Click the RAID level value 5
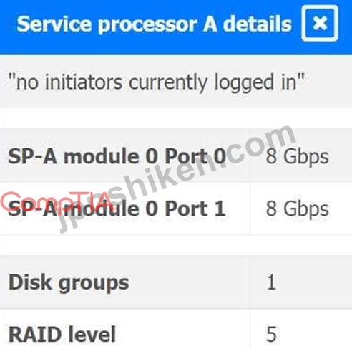This screenshot has width=352, height=349. coord(271,334)
